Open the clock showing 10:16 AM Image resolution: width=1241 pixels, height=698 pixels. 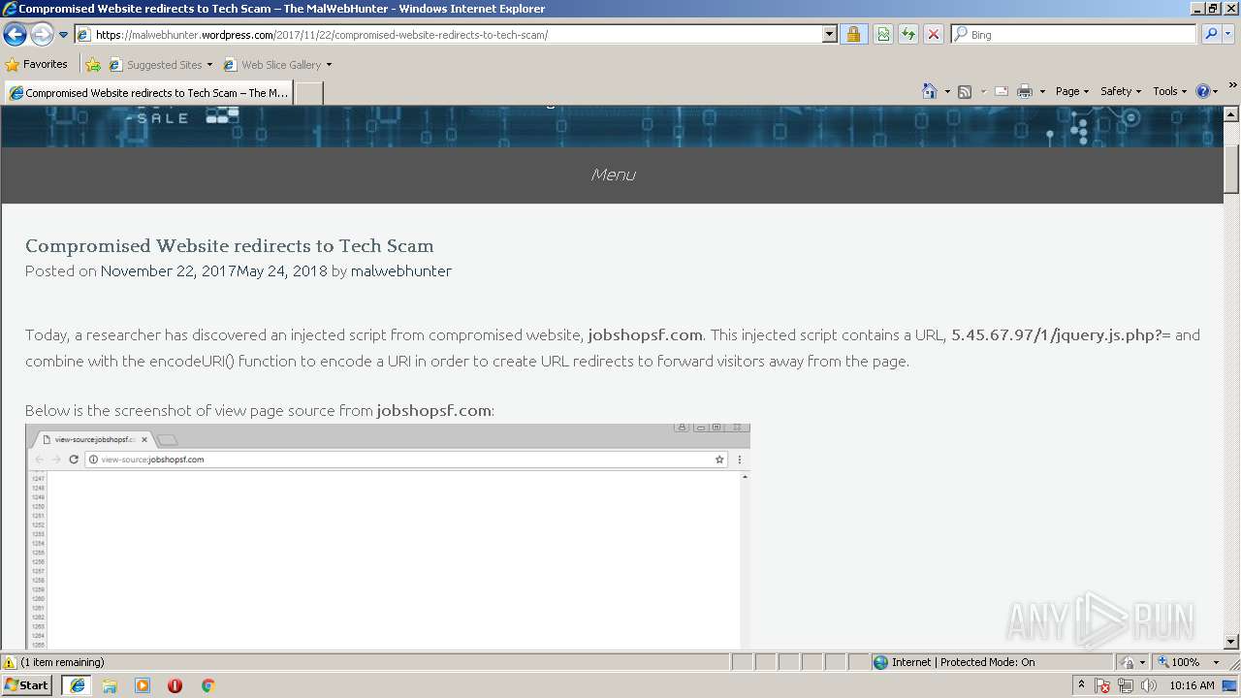[1192, 685]
